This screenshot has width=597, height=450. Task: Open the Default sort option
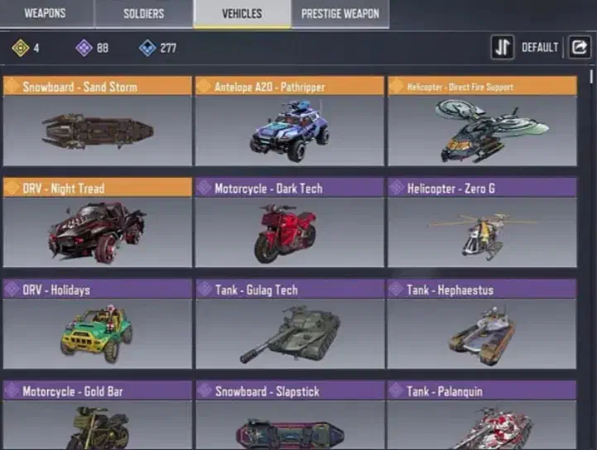click(540, 47)
